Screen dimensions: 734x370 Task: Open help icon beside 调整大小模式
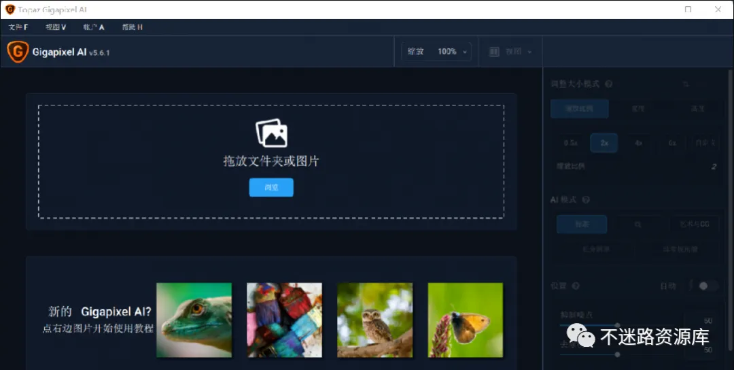(x=608, y=84)
